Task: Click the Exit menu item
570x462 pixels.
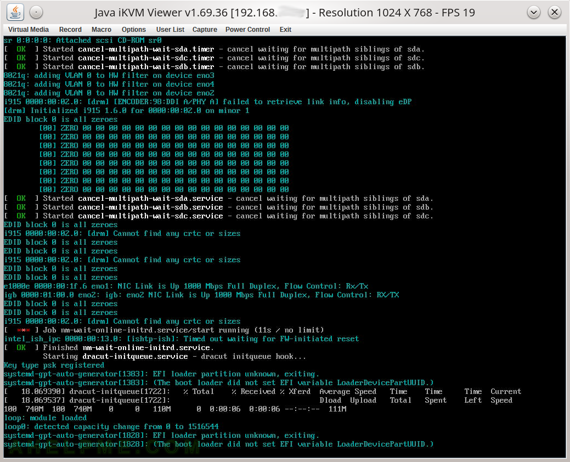Action: pyautogui.click(x=285, y=30)
